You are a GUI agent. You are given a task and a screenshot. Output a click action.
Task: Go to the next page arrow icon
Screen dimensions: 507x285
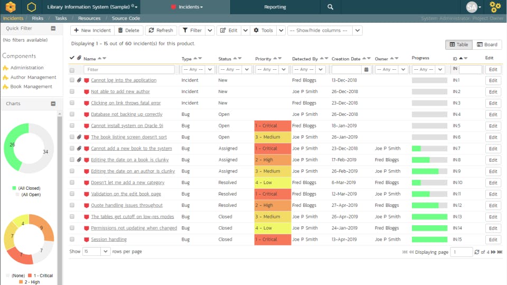(493, 252)
